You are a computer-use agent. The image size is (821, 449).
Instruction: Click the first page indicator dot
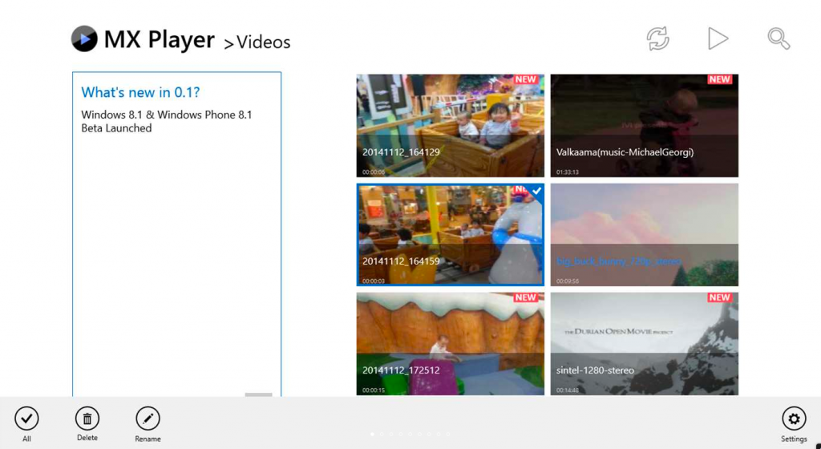point(372,434)
